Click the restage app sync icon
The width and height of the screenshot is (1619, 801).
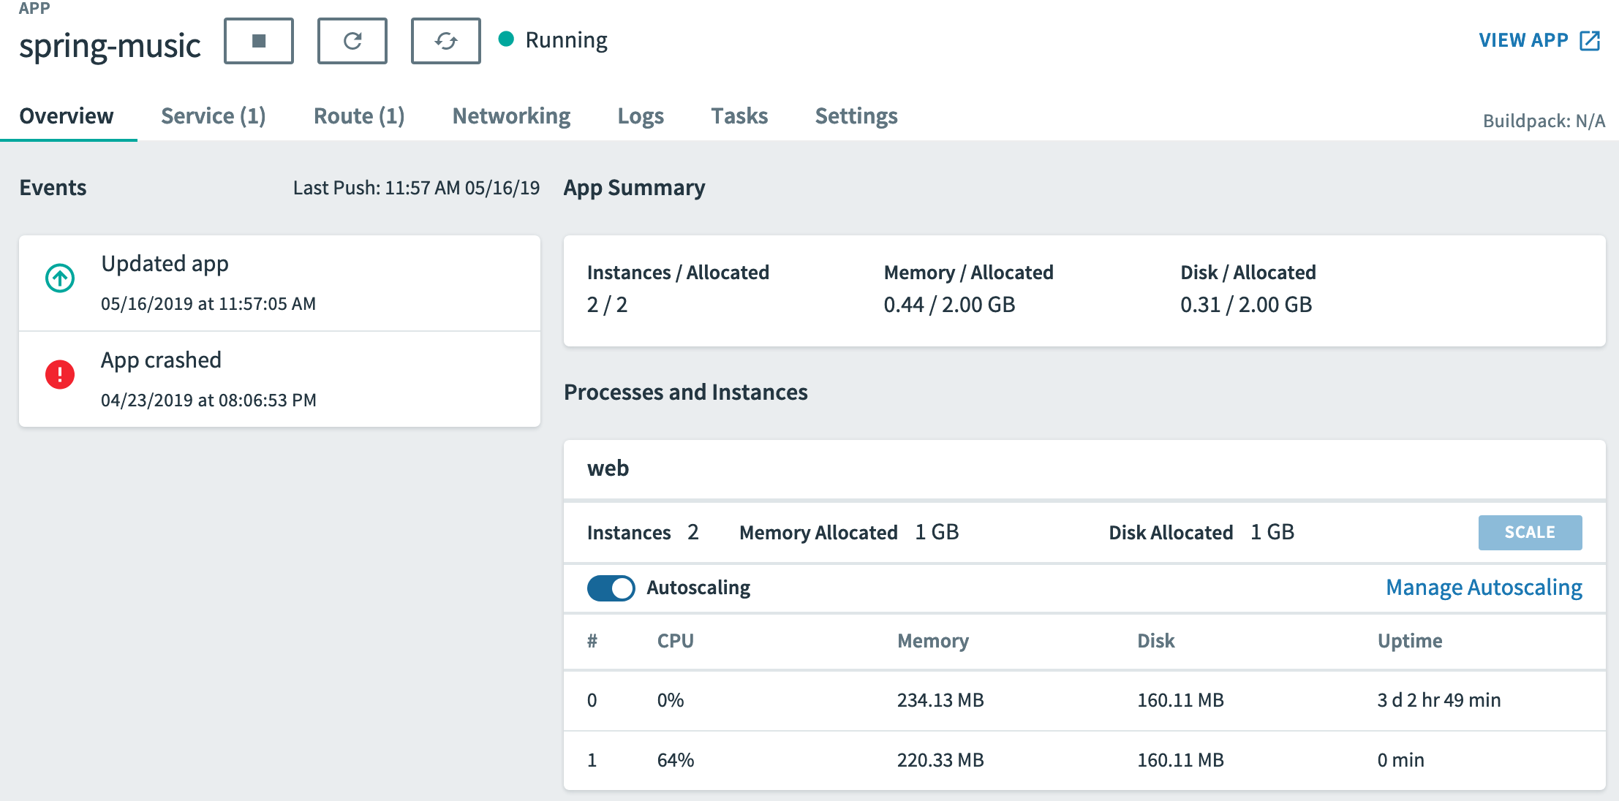[445, 41]
